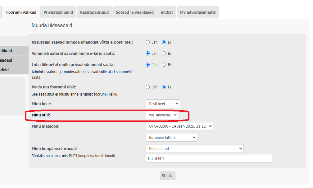
Task: Expand the Euroopa/Tallinn city dropdown
Action: coord(171,137)
